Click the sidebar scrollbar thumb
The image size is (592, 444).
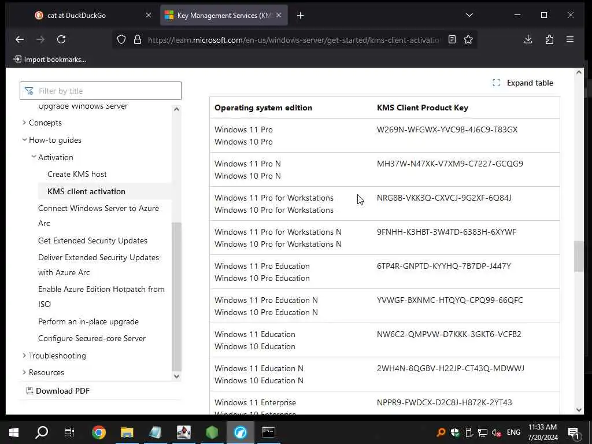coord(176,297)
